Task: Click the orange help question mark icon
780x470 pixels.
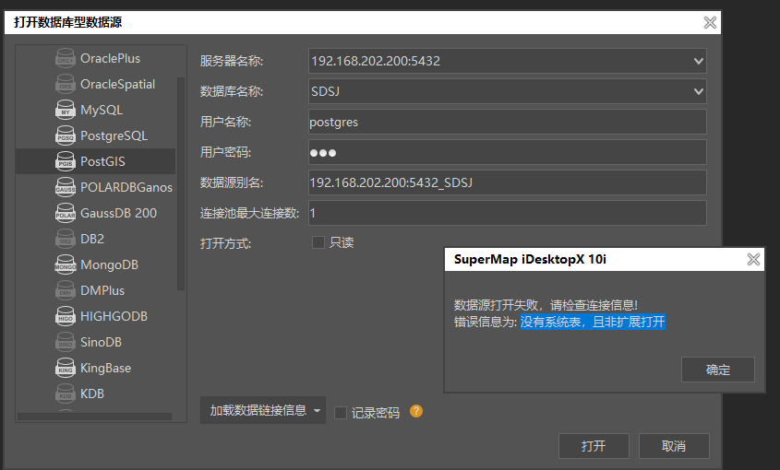Action: 416,411
